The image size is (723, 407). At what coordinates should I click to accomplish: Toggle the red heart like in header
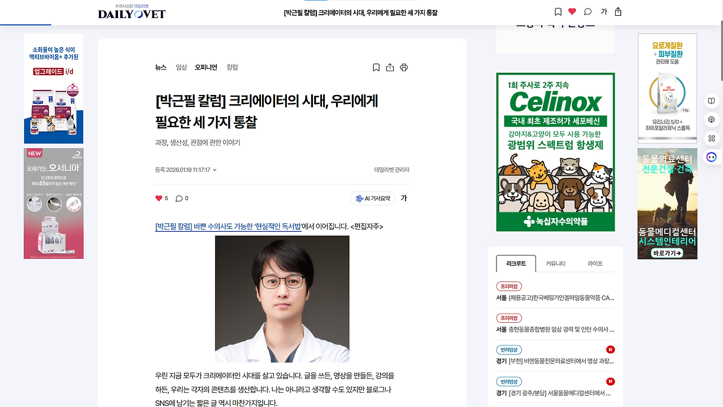click(572, 12)
